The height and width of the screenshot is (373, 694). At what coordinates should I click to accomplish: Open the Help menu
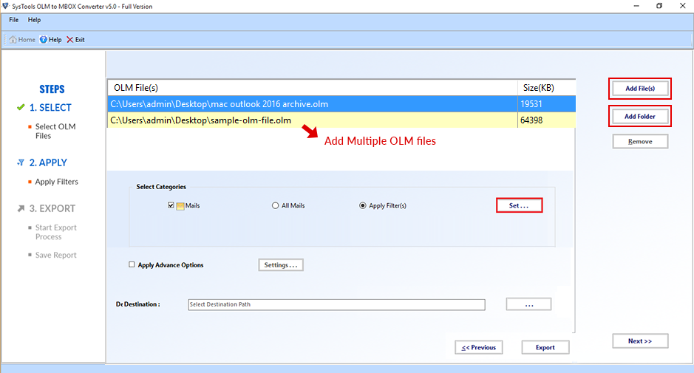34,20
